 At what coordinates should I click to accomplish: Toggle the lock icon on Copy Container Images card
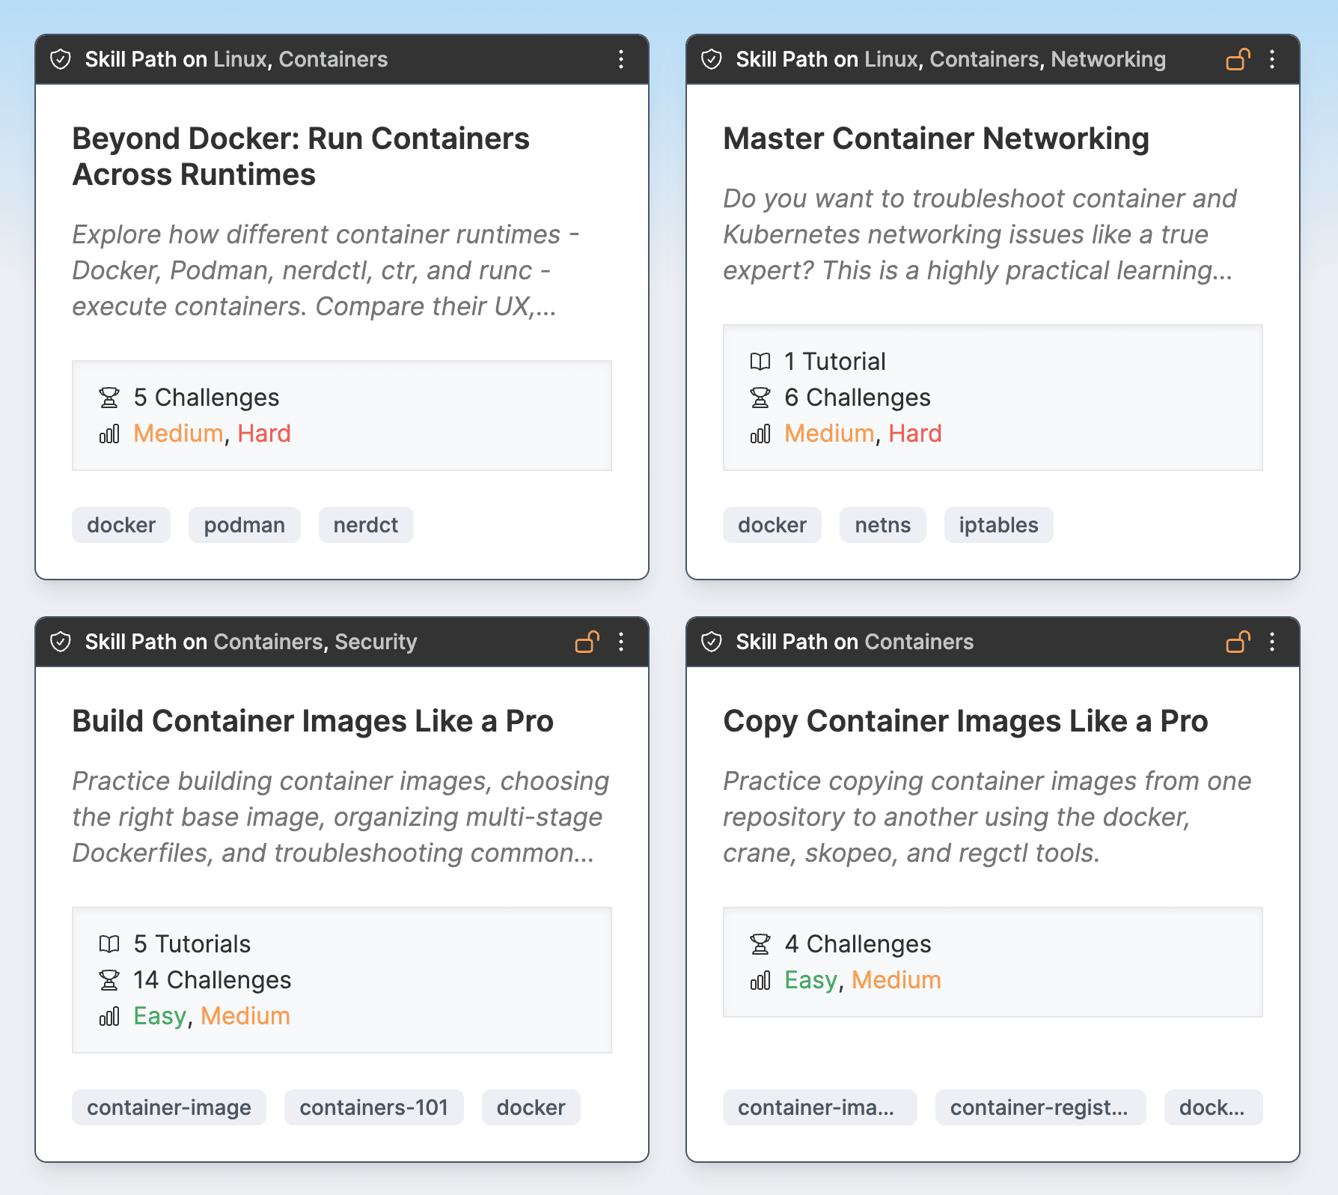[x=1236, y=642]
